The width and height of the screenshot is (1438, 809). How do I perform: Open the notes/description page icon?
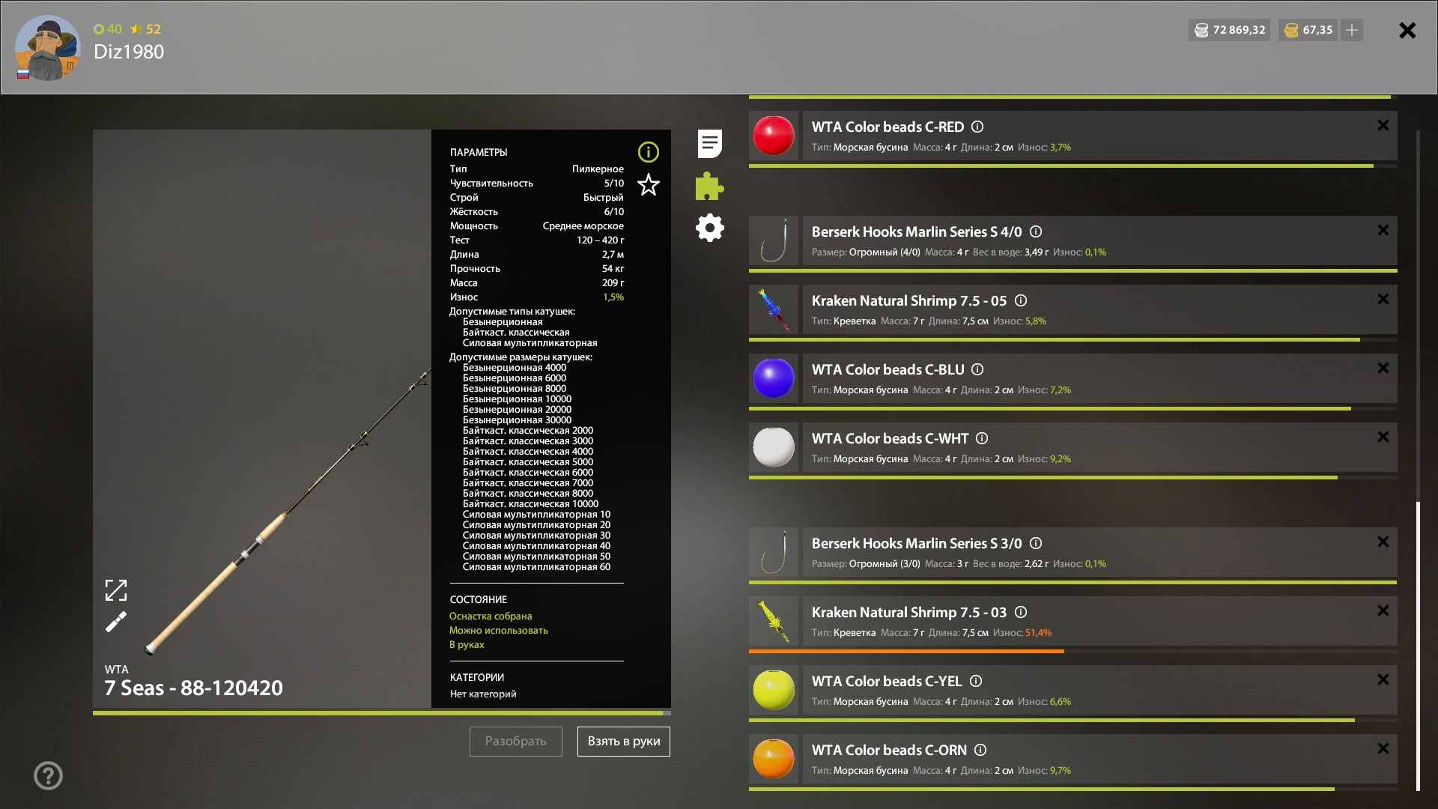point(709,144)
